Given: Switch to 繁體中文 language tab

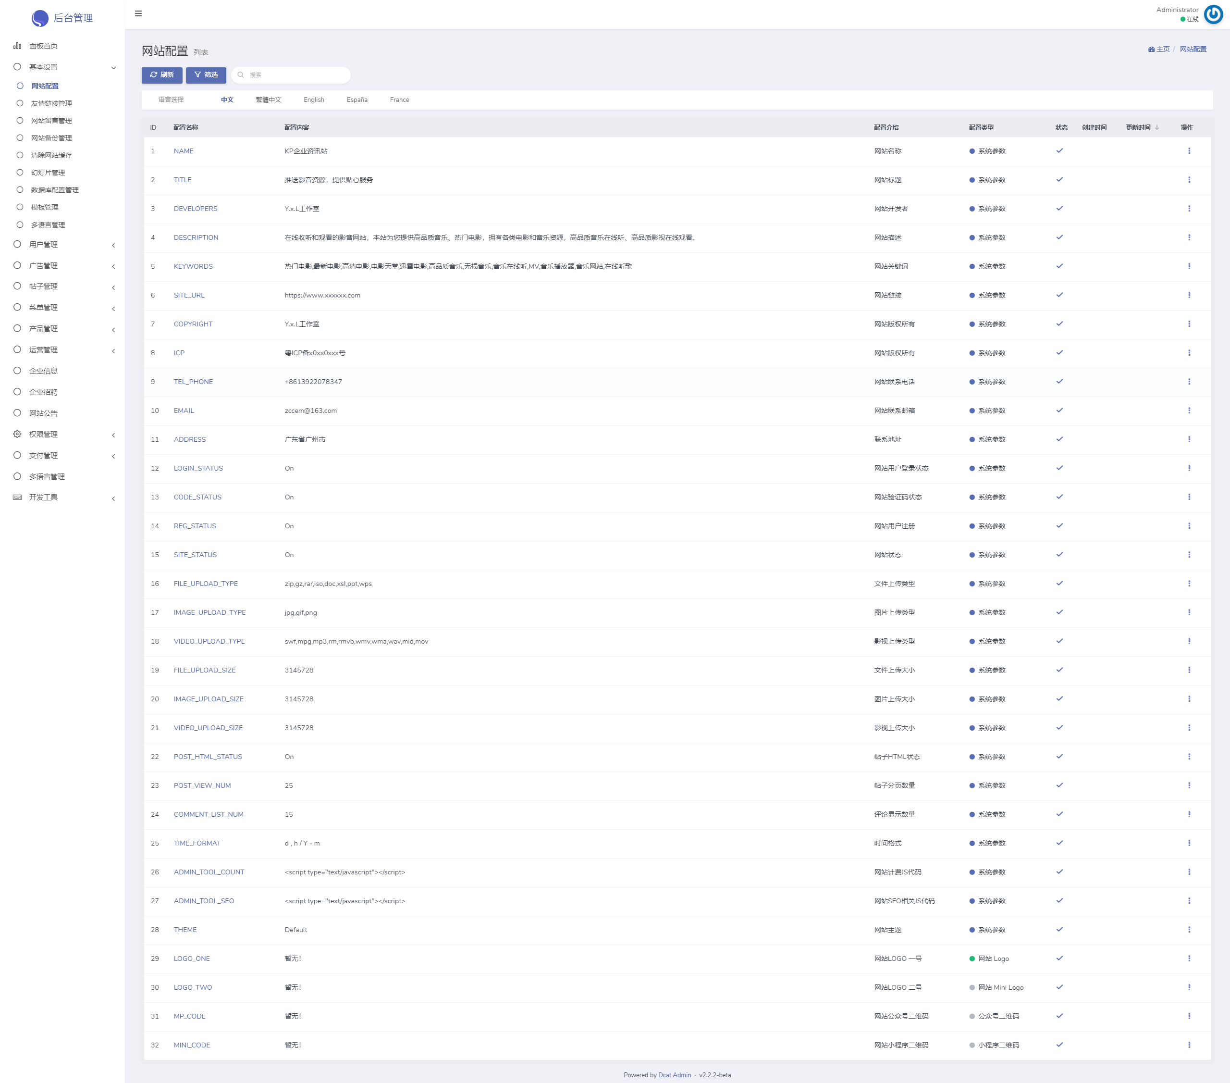Looking at the screenshot, I should [x=269, y=100].
